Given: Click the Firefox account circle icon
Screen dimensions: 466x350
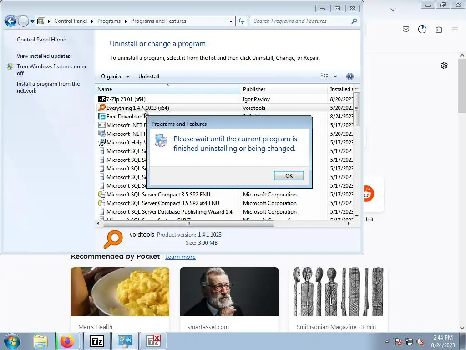Looking at the screenshot, I should (422, 29).
